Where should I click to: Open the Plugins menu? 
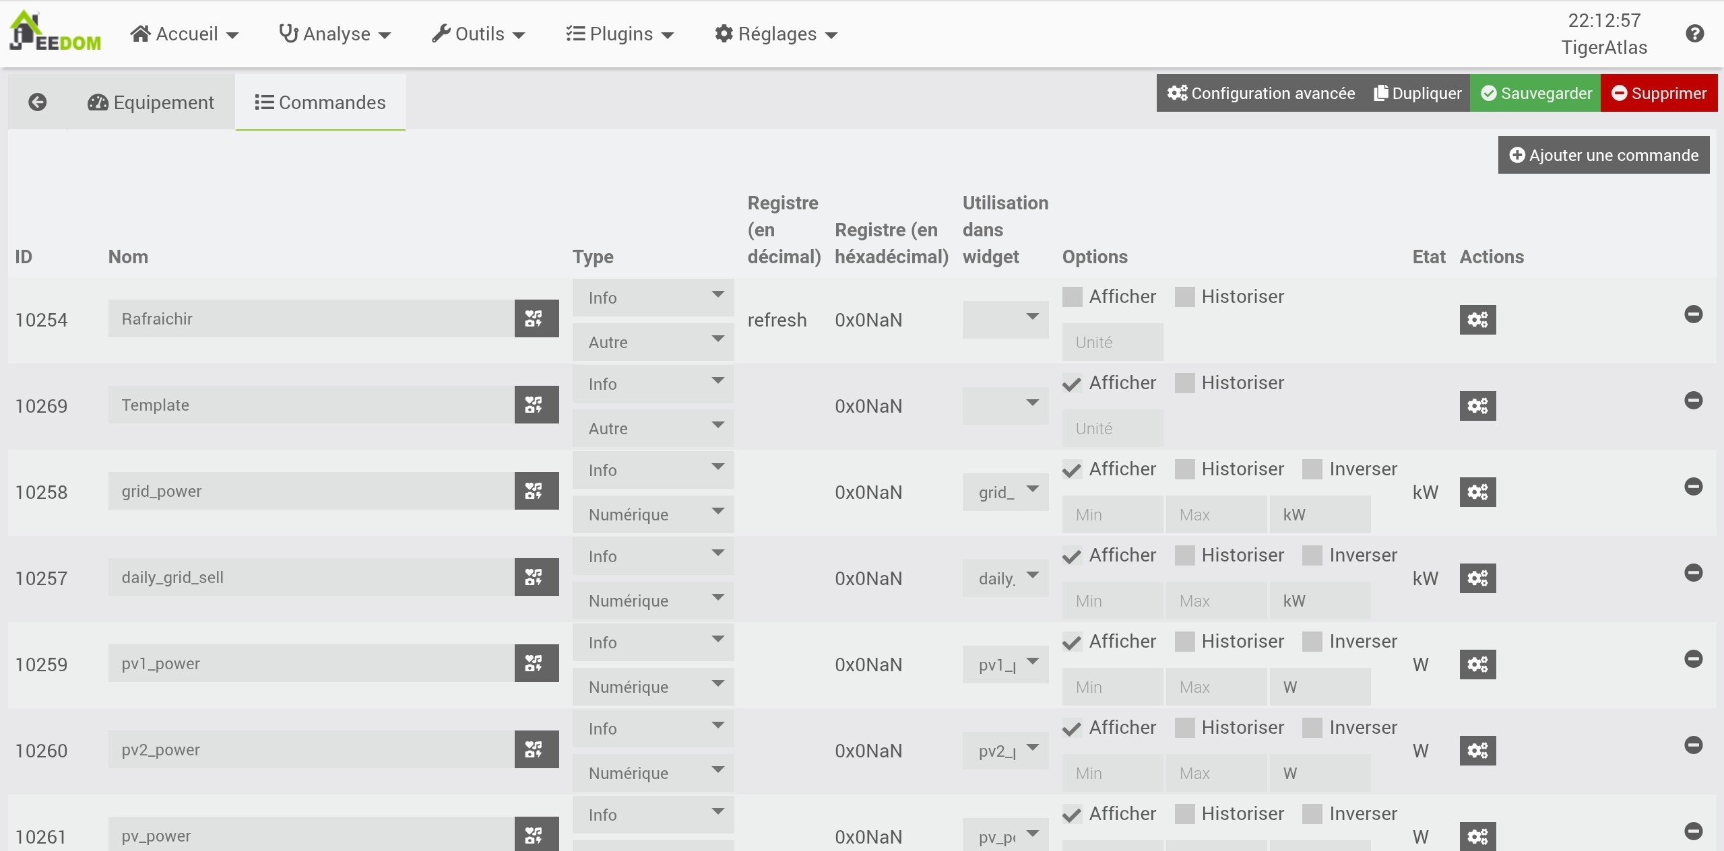click(x=620, y=34)
